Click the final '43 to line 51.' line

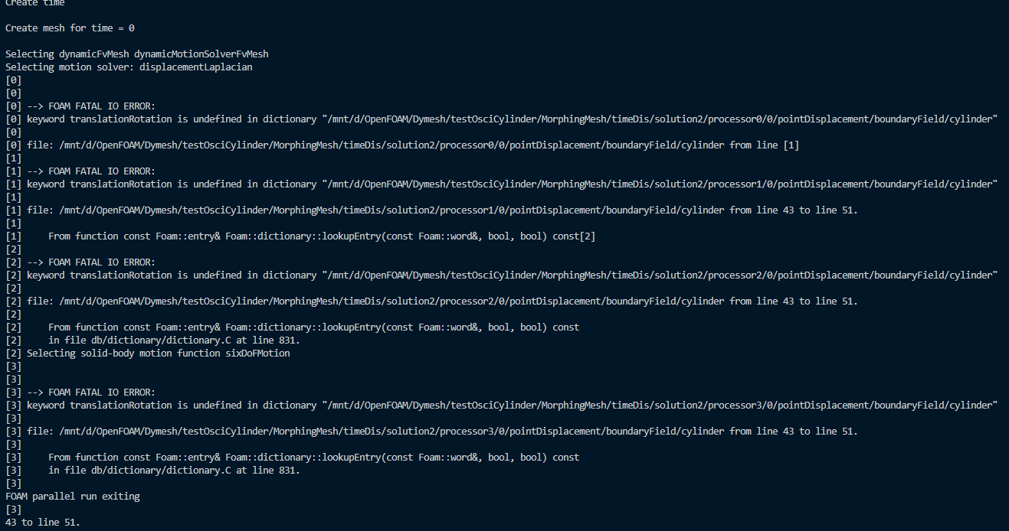coord(42,523)
